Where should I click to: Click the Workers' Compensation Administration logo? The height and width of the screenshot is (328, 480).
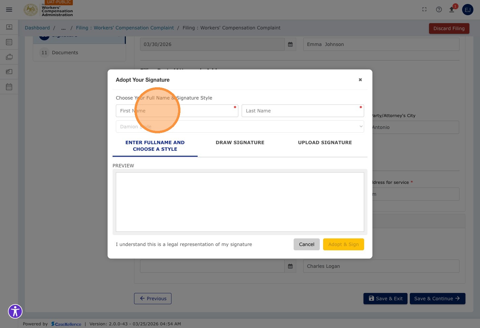click(48, 10)
